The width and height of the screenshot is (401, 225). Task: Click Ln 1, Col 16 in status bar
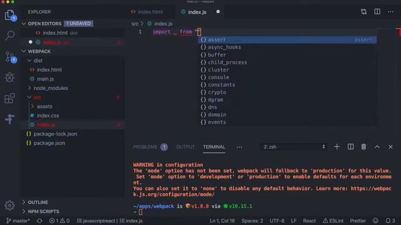tap(222, 221)
